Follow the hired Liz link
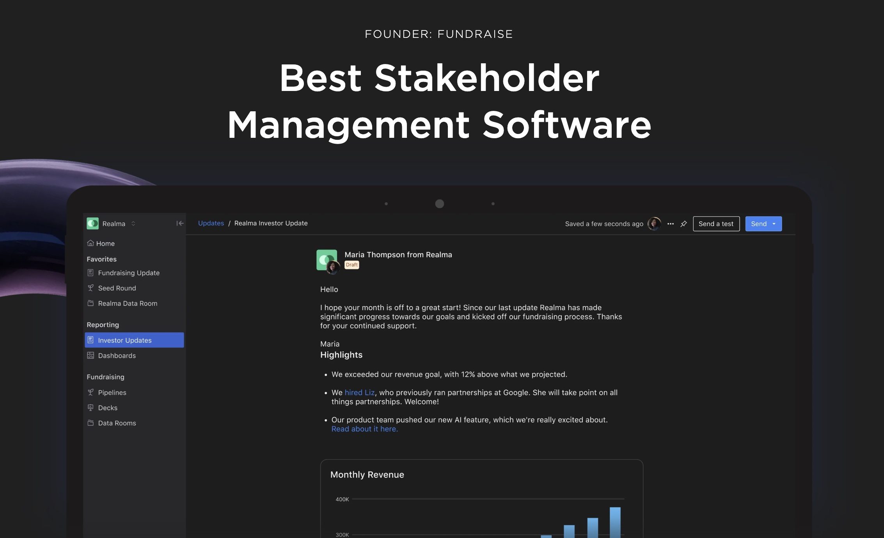The width and height of the screenshot is (884, 538). [359, 392]
